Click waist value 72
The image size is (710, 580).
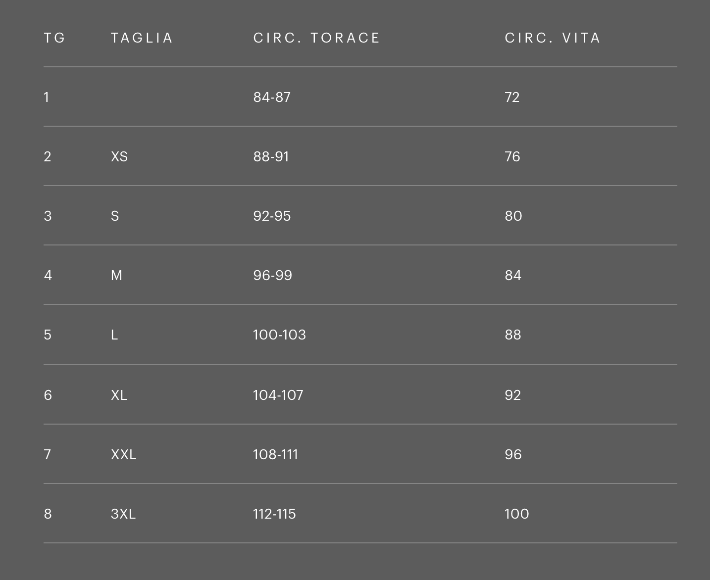512,97
